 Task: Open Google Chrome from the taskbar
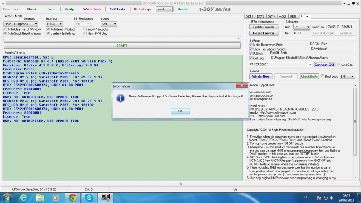coord(73,198)
